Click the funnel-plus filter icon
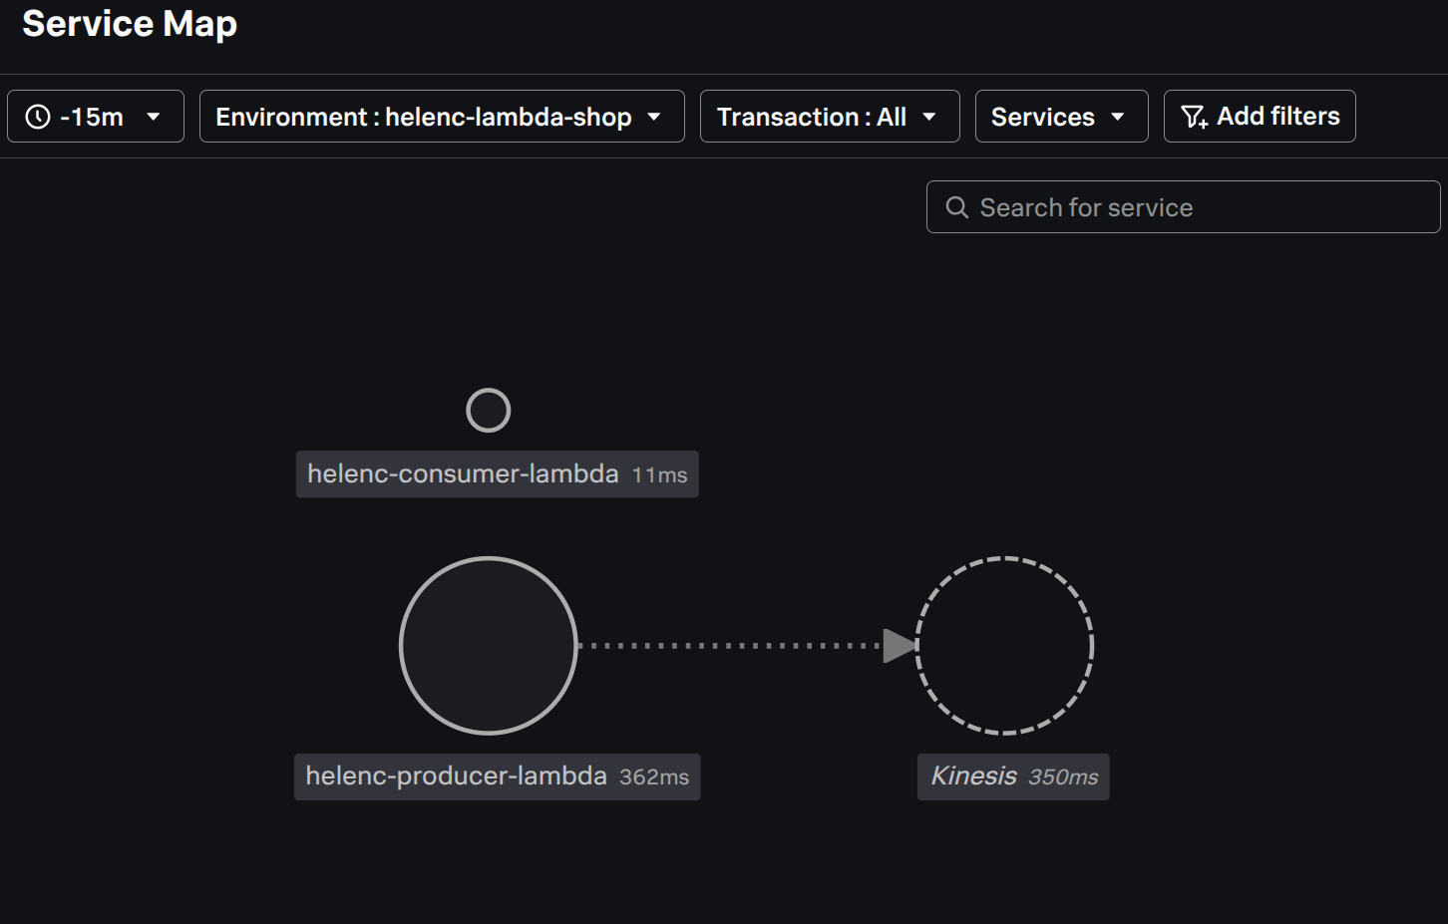 [1195, 117]
